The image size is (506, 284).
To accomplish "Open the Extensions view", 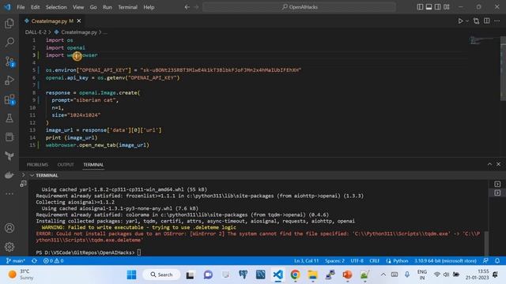I will [x=9, y=99].
